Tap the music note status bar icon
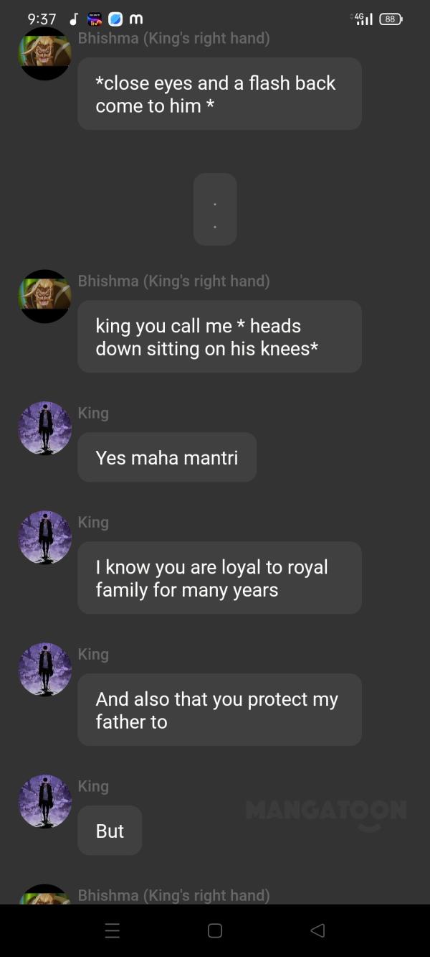This screenshot has width=430, height=957. (73, 19)
